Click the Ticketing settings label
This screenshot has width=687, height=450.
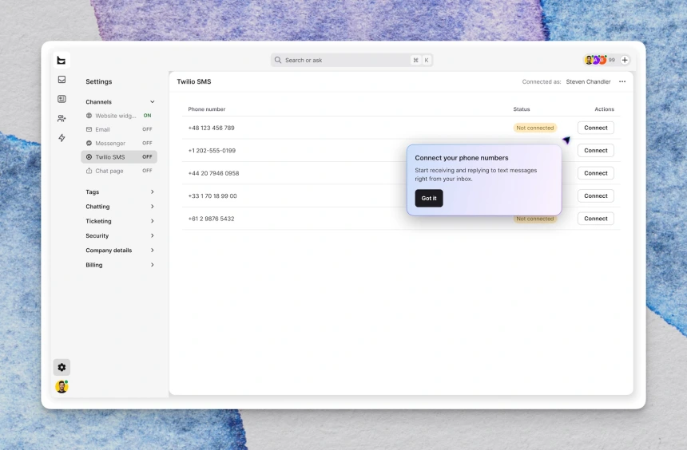(x=98, y=221)
